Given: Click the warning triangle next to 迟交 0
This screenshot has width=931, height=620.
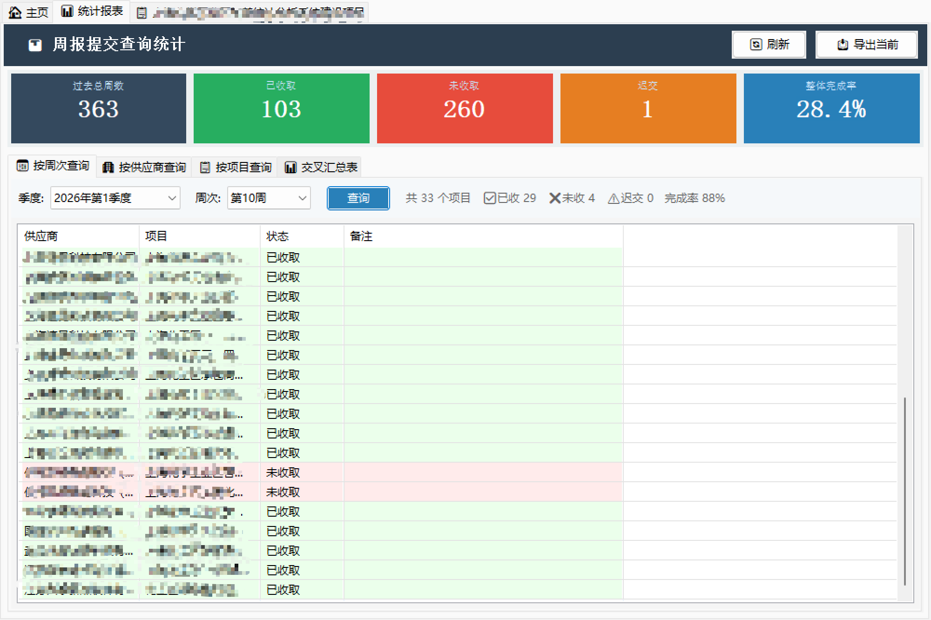Looking at the screenshot, I should pos(614,199).
